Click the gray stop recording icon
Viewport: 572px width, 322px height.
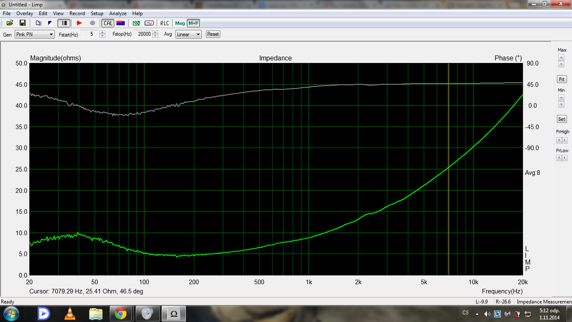coord(92,23)
